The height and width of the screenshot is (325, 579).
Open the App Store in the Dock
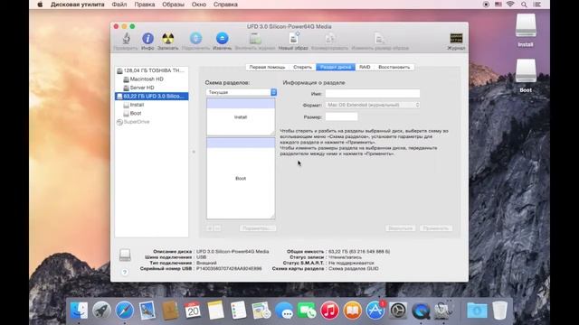click(375, 311)
